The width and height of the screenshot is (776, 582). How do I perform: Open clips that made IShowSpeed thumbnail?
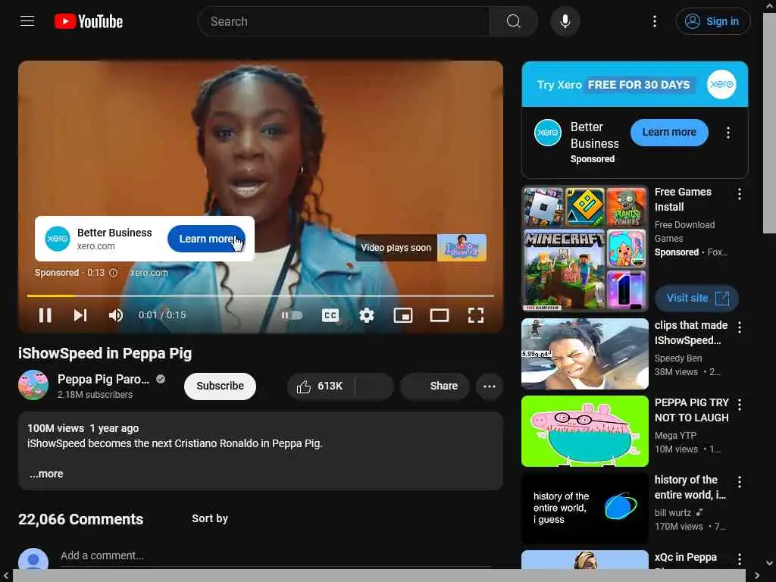584,354
